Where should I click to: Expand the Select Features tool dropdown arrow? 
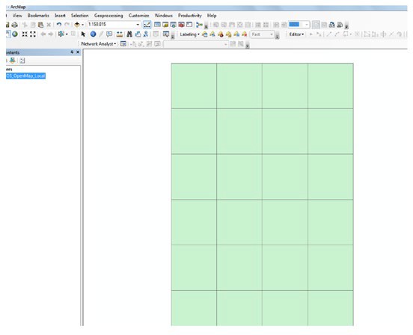67,34
